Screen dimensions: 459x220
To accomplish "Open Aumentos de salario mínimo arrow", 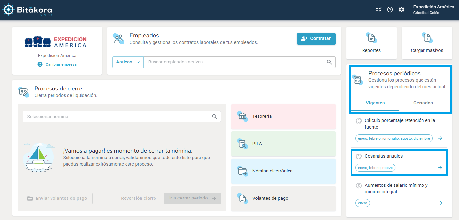I will (440, 203).
